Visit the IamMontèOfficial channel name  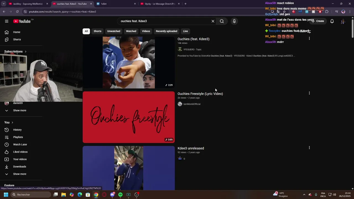192,104
